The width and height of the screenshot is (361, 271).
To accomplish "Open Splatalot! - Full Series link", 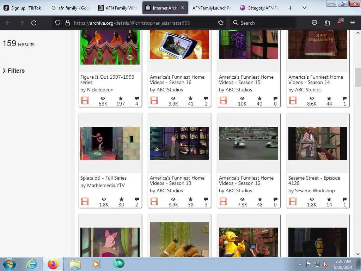I will click(103, 178).
